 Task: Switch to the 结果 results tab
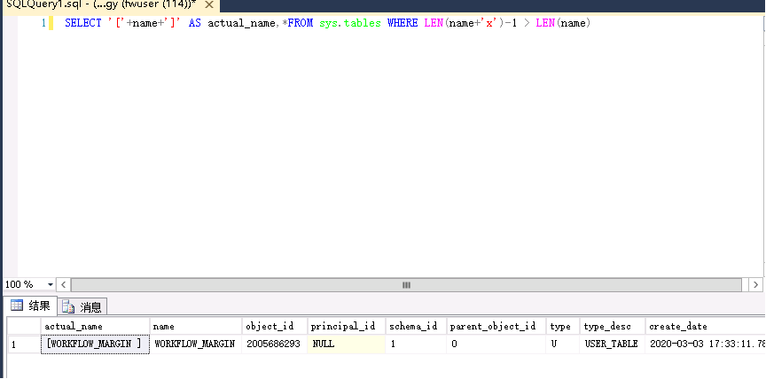(x=30, y=306)
